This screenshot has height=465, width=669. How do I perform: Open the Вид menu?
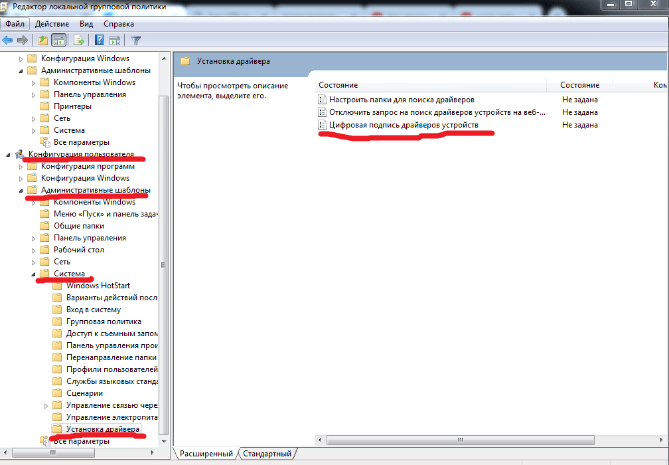click(x=86, y=23)
